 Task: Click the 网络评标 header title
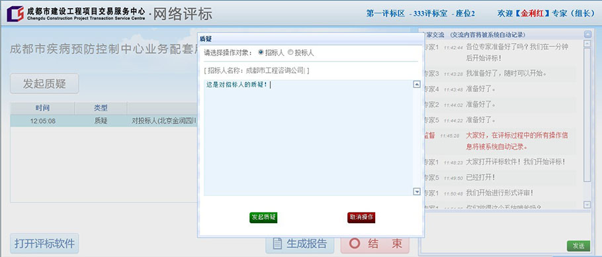[x=183, y=14]
